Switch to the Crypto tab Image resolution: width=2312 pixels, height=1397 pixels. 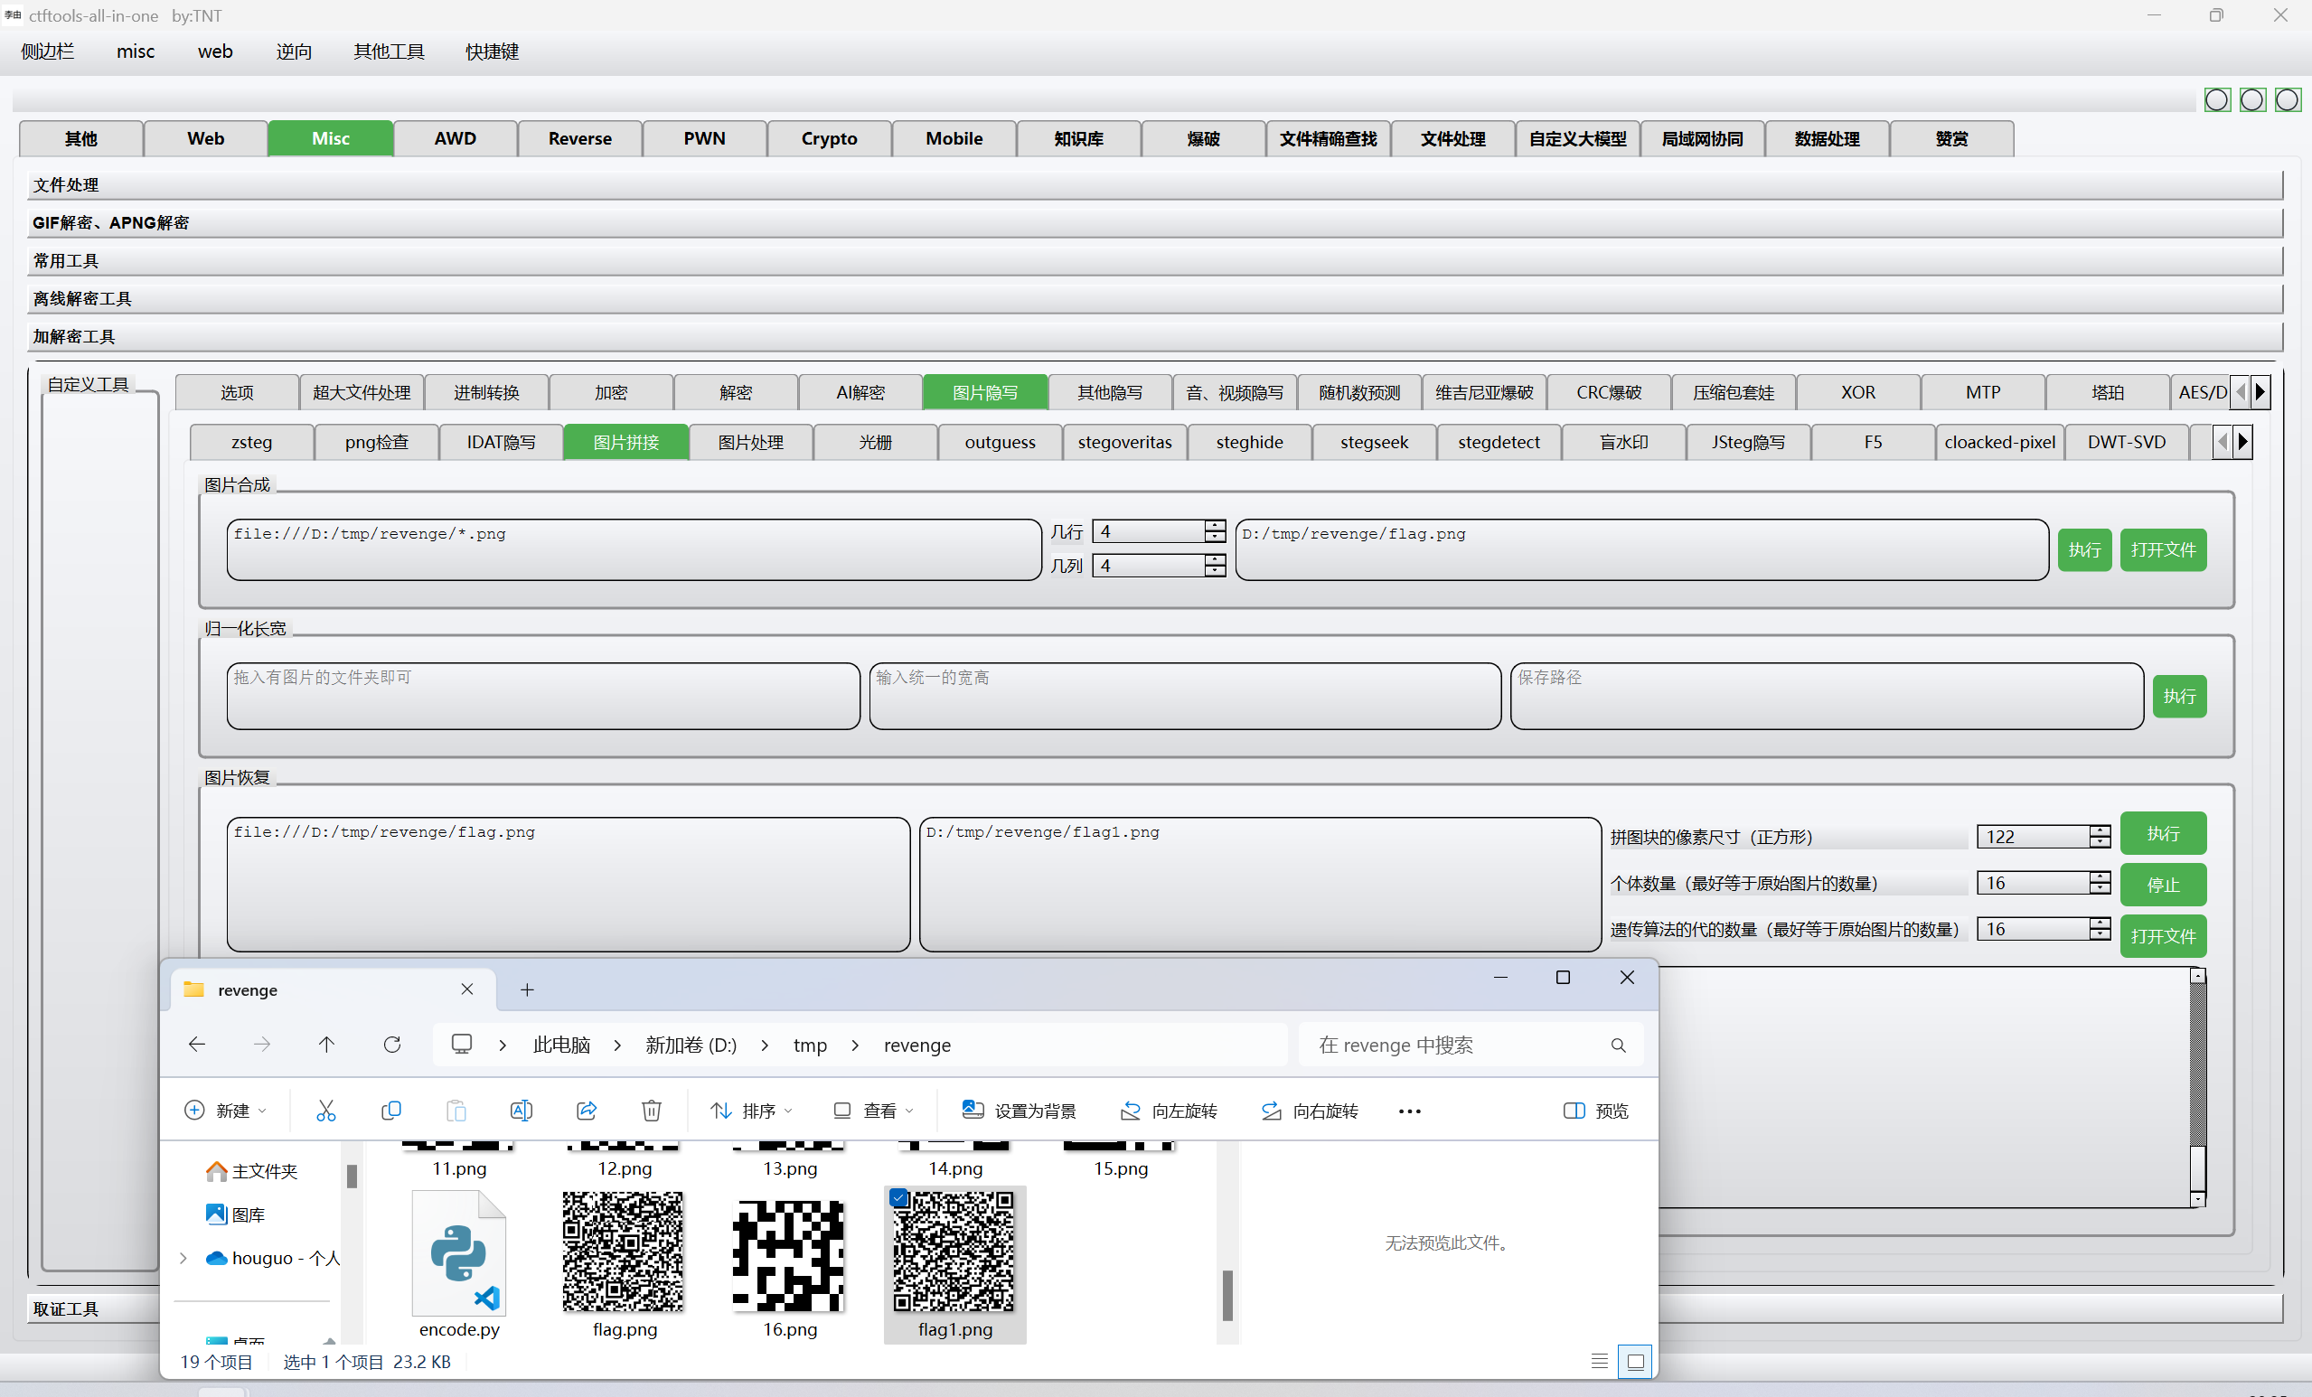pos(829,138)
